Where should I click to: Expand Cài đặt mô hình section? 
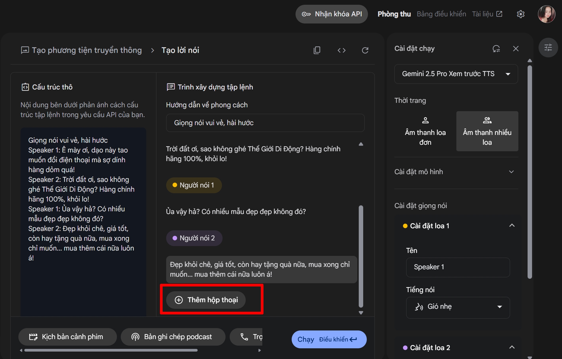click(456, 172)
